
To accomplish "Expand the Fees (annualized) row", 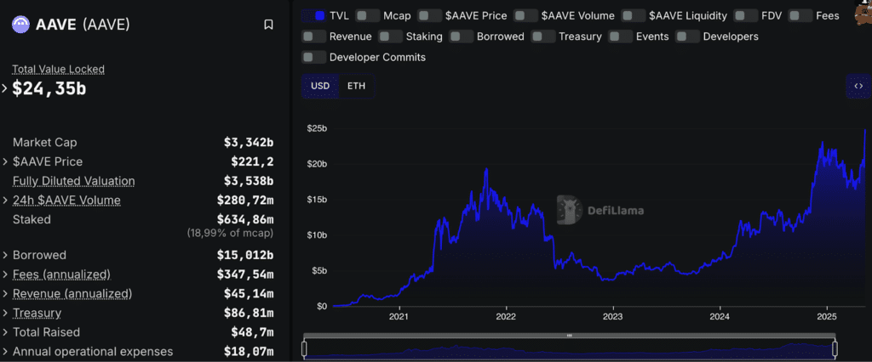I will 4,274.
